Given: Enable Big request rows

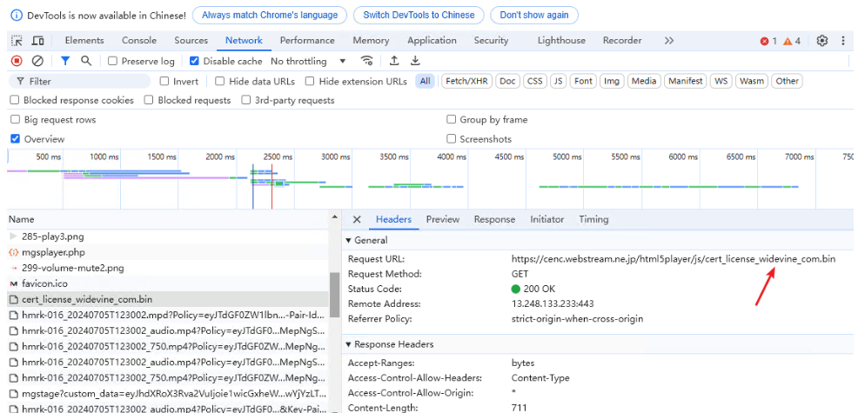Looking at the screenshot, I should point(15,119).
